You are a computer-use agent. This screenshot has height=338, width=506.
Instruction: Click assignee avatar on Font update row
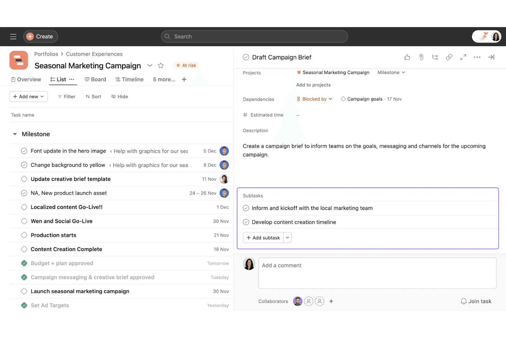[x=224, y=151]
